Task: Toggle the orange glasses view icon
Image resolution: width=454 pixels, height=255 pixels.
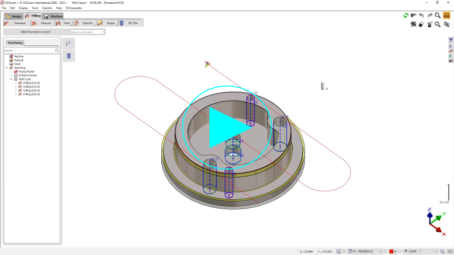Action: click(x=446, y=16)
